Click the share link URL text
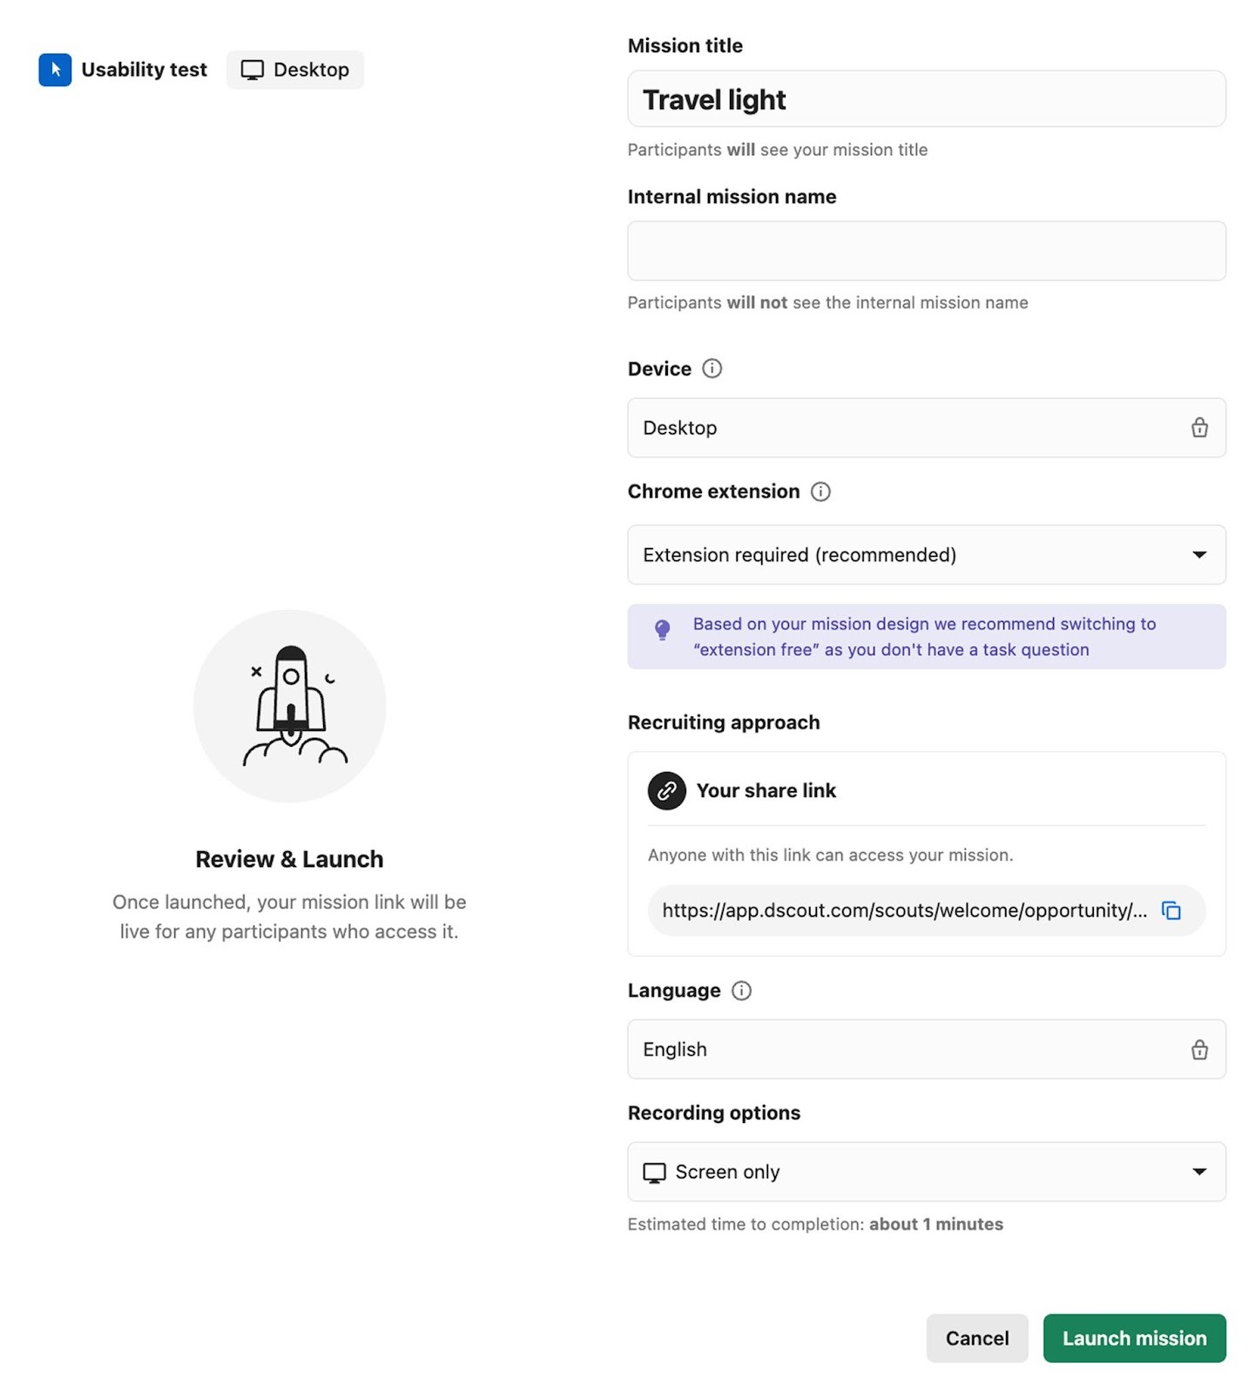 click(x=904, y=910)
